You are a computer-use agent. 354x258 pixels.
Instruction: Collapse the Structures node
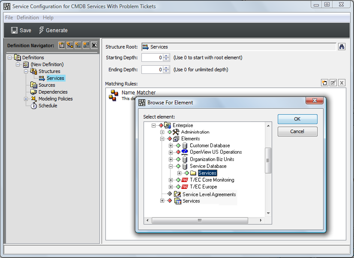(26, 71)
